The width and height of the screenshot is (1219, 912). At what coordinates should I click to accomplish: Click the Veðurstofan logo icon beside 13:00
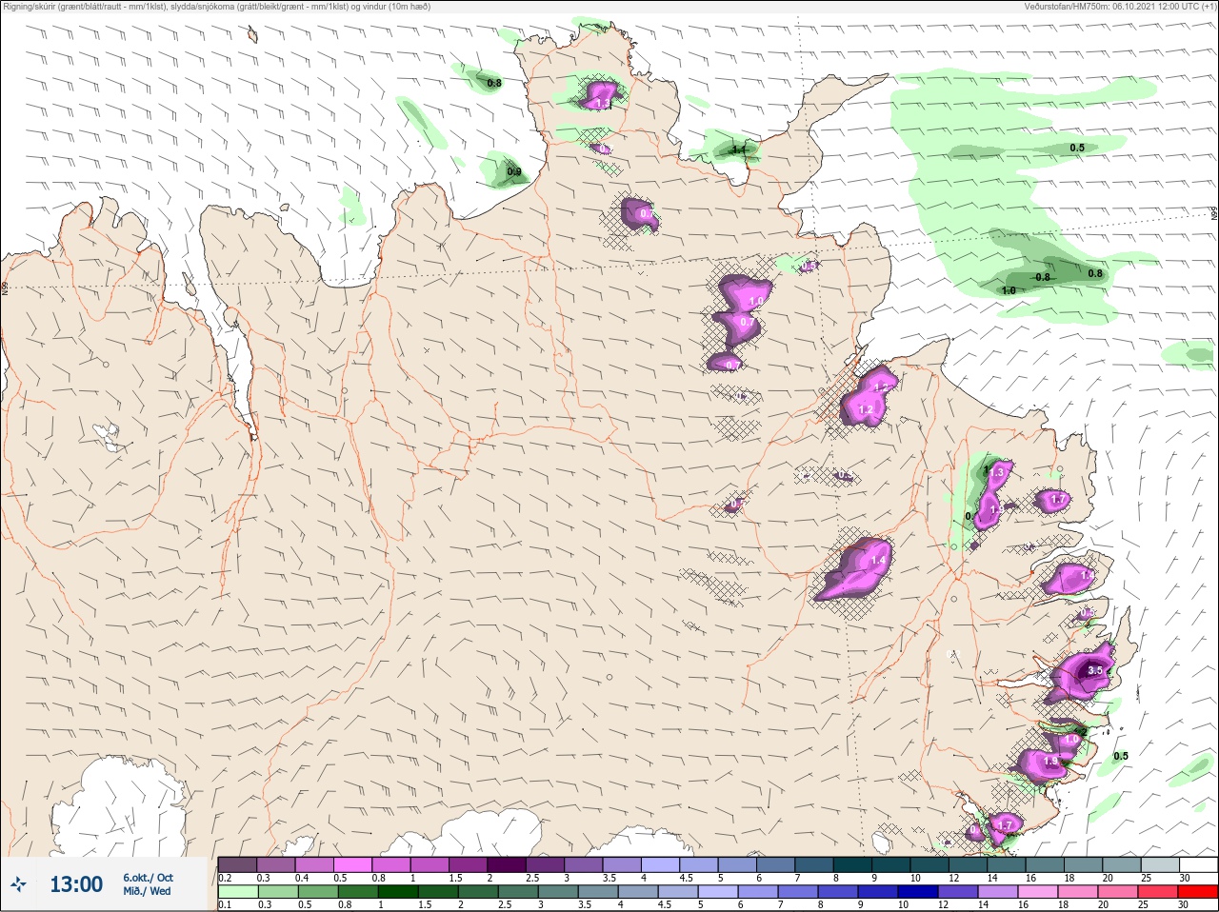point(19,884)
